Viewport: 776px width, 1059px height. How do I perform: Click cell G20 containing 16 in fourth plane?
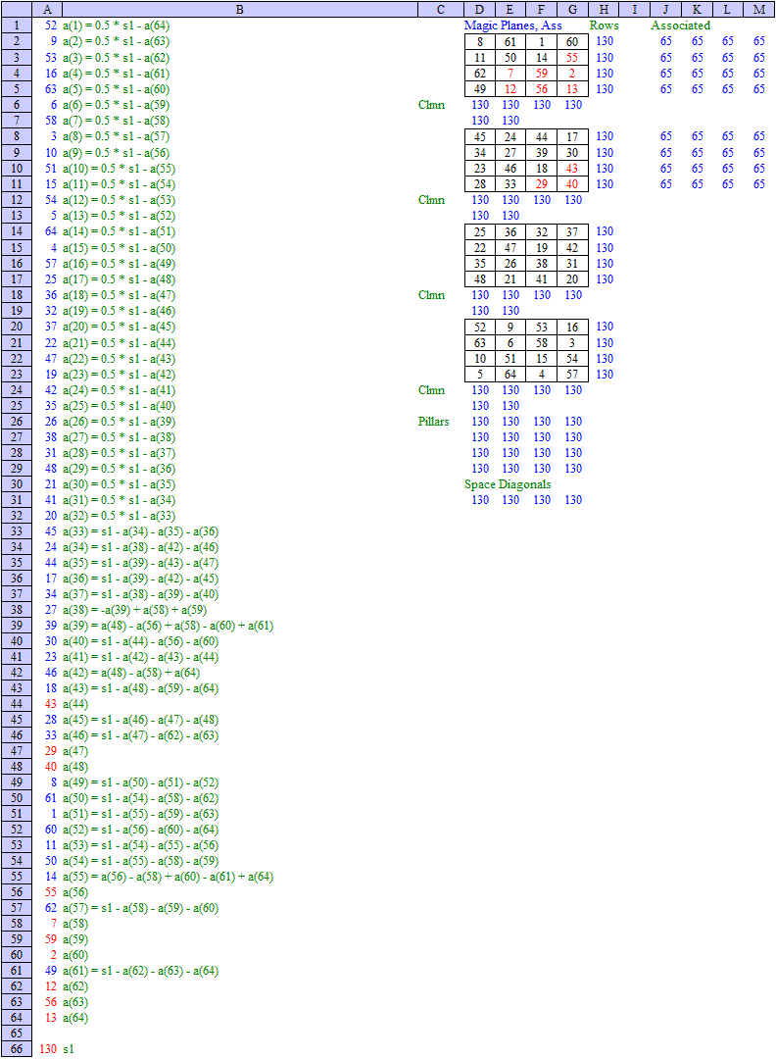coord(572,328)
